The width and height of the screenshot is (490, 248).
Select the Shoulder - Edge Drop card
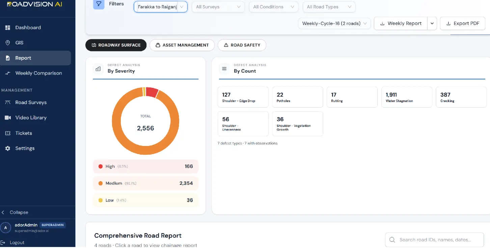pyautogui.click(x=243, y=97)
